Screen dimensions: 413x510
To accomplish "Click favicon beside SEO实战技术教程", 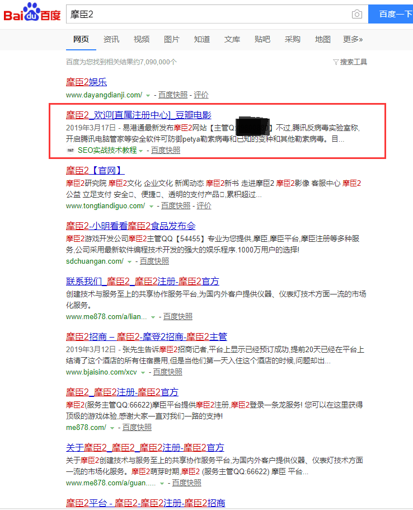I will coord(71,150).
